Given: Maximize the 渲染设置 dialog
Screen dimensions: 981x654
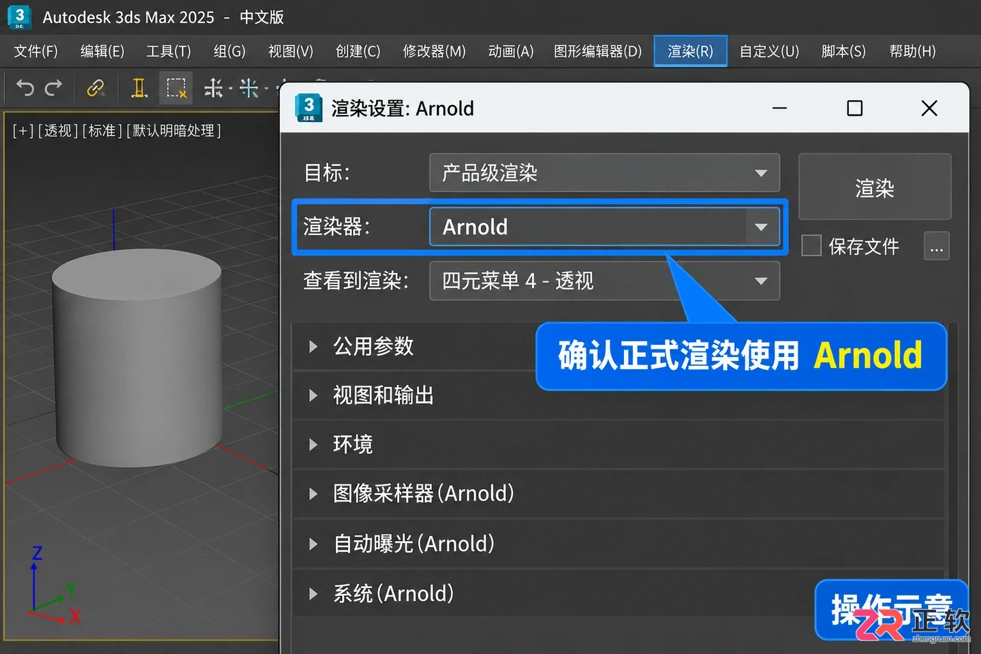Looking at the screenshot, I should [x=855, y=108].
